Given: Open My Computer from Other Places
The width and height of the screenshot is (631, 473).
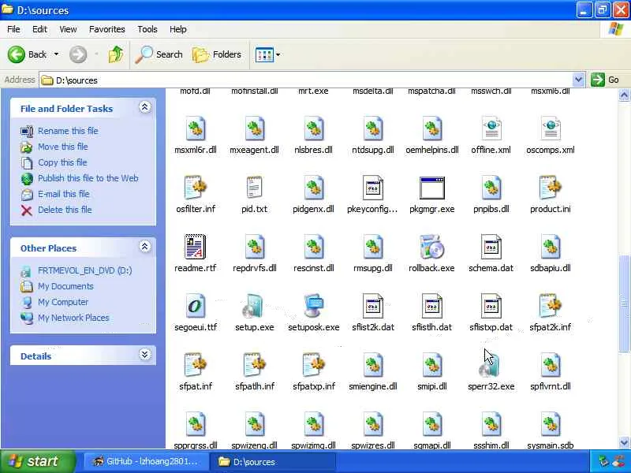Looking at the screenshot, I should pyautogui.click(x=63, y=302).
